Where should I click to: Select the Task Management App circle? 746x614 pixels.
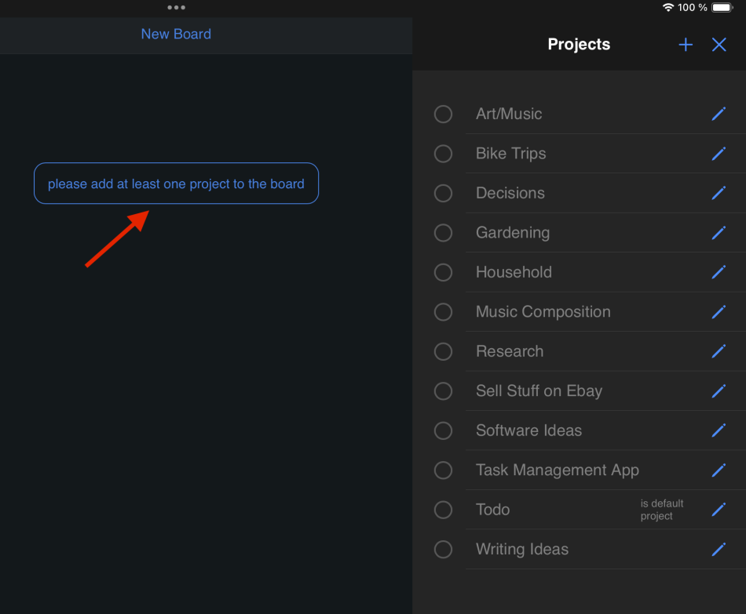coord(443,470)
